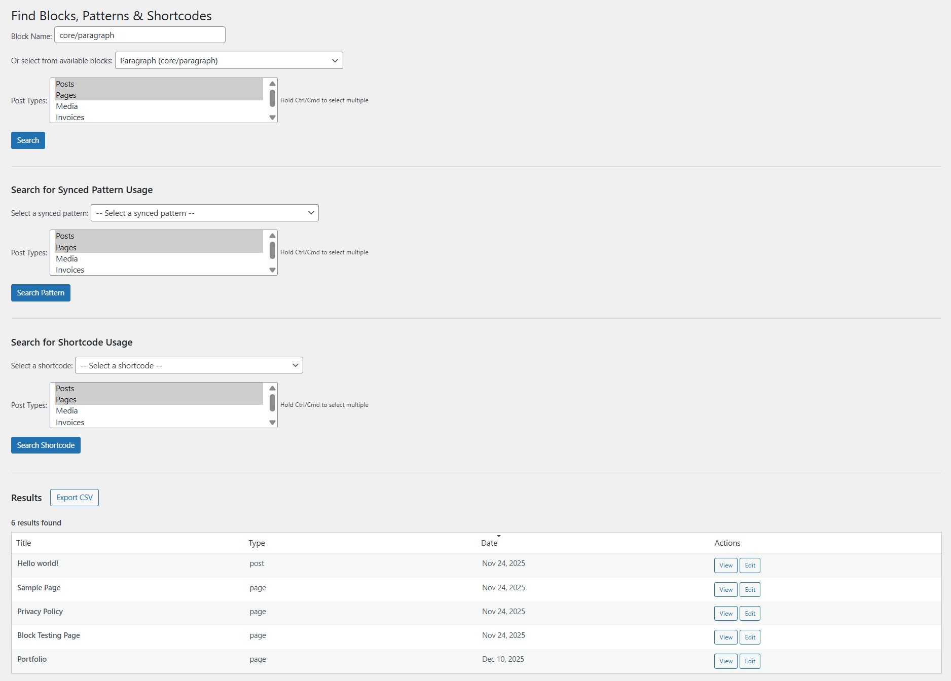
Task: Click scrollbar thumb in block Post Types list
Action: pos(272,98)
